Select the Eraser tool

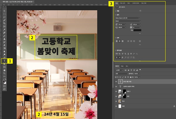4,45
